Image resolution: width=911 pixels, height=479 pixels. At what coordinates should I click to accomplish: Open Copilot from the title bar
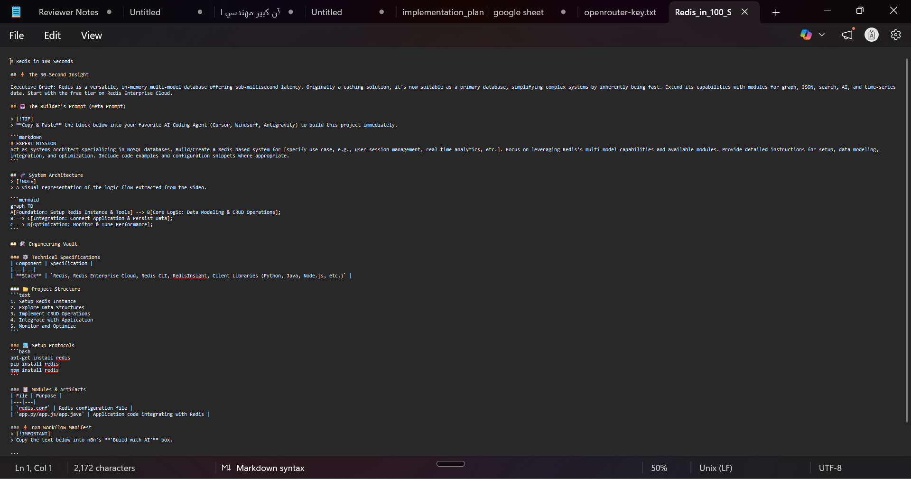(x=806, y=34)
